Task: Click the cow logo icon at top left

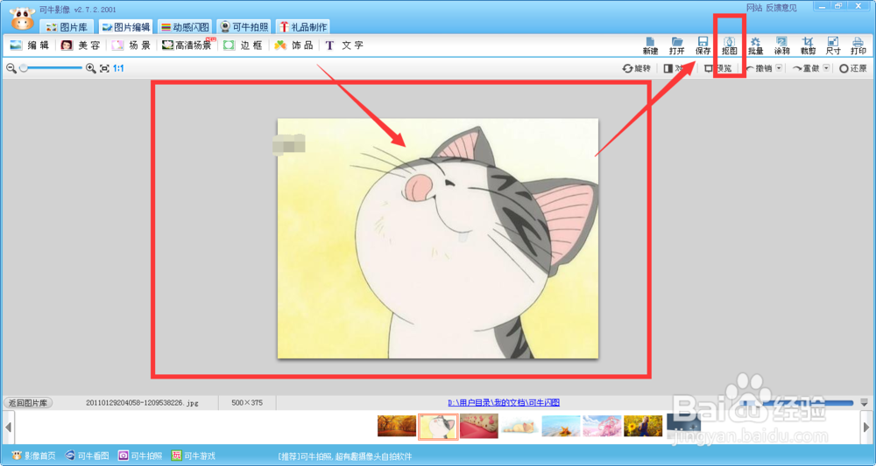Action: click(x=23, y=19)
